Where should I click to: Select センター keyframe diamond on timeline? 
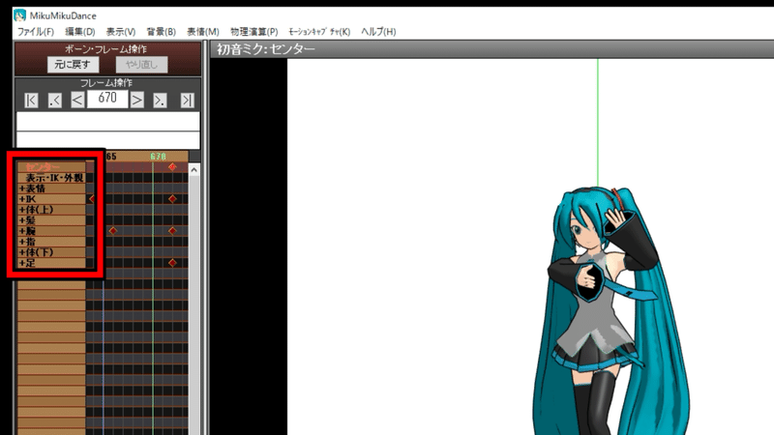[x=172, y=166]
